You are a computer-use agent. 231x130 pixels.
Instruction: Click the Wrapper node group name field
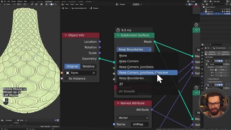[x=126, y=4]
